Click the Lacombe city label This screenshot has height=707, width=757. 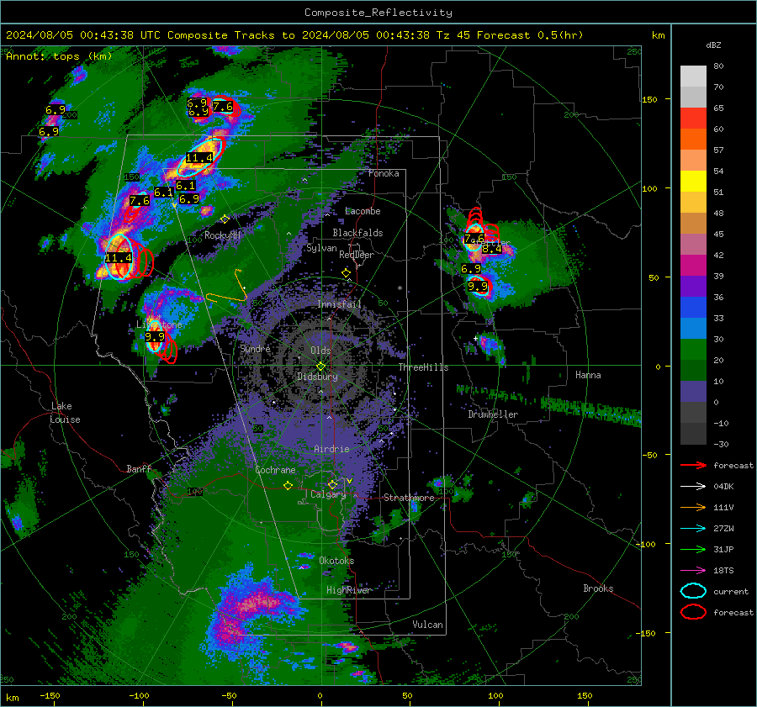coord(363,211)
